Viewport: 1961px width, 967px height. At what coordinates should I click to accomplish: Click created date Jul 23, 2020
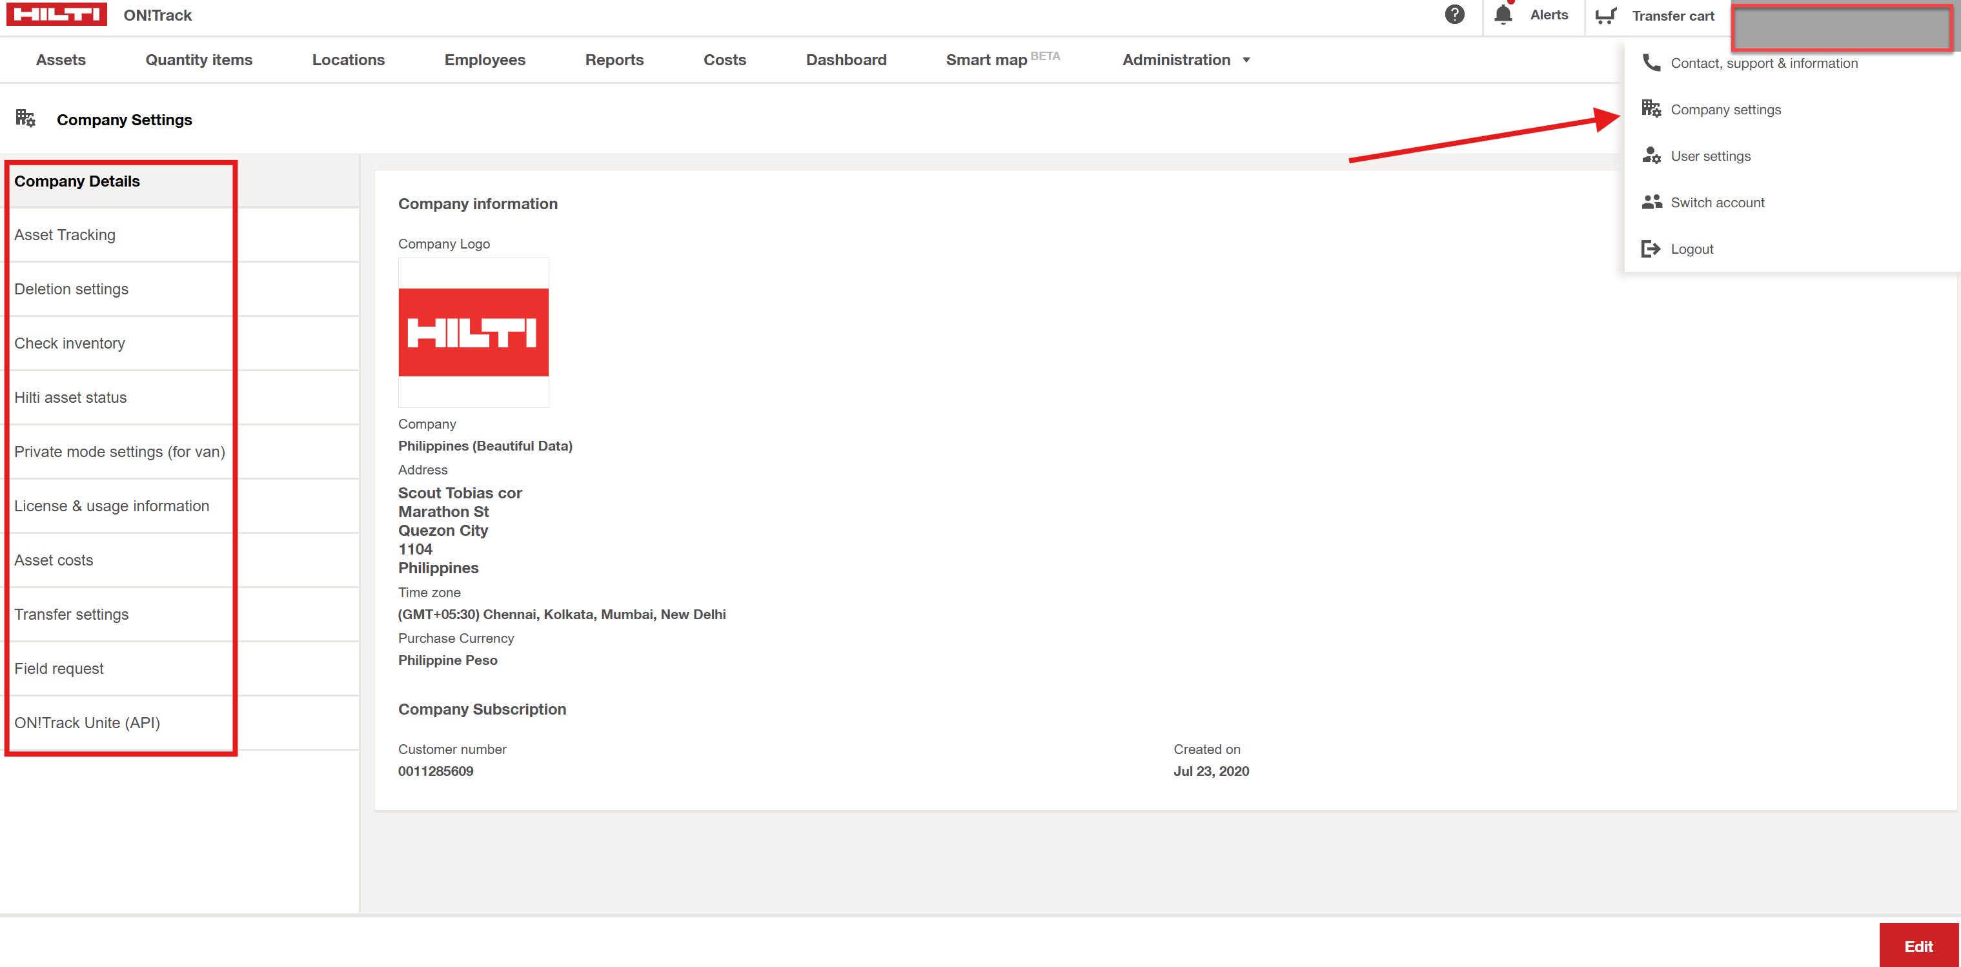1211,771
